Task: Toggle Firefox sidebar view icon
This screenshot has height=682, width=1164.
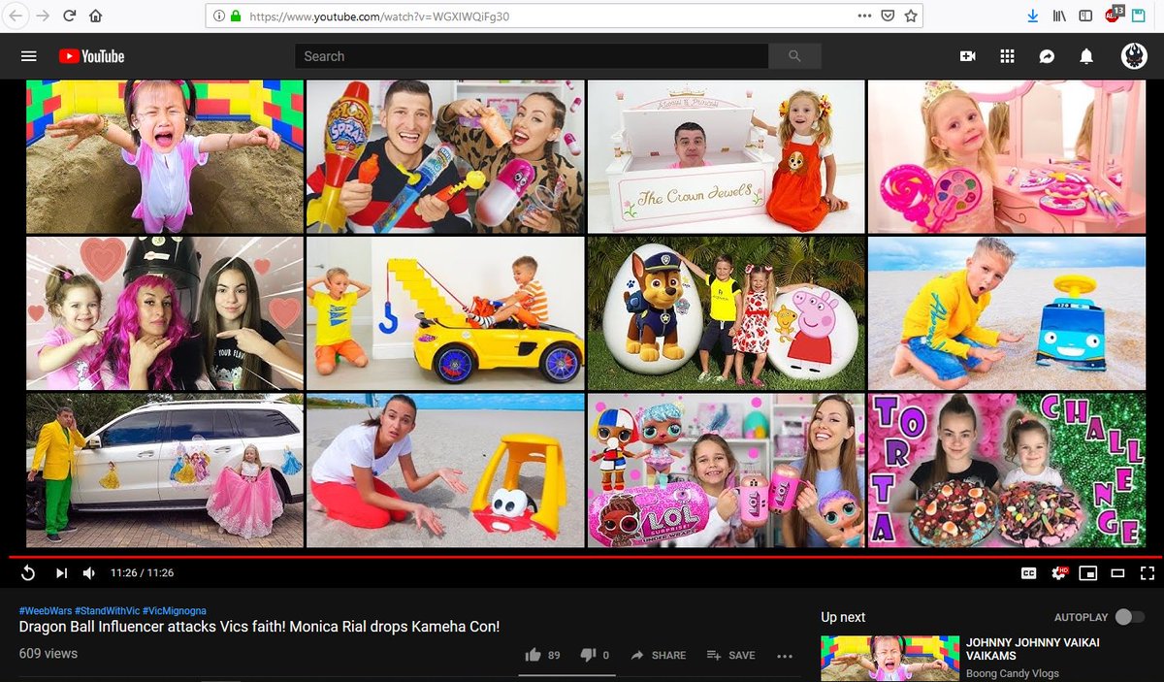Action: point(1085,16)
